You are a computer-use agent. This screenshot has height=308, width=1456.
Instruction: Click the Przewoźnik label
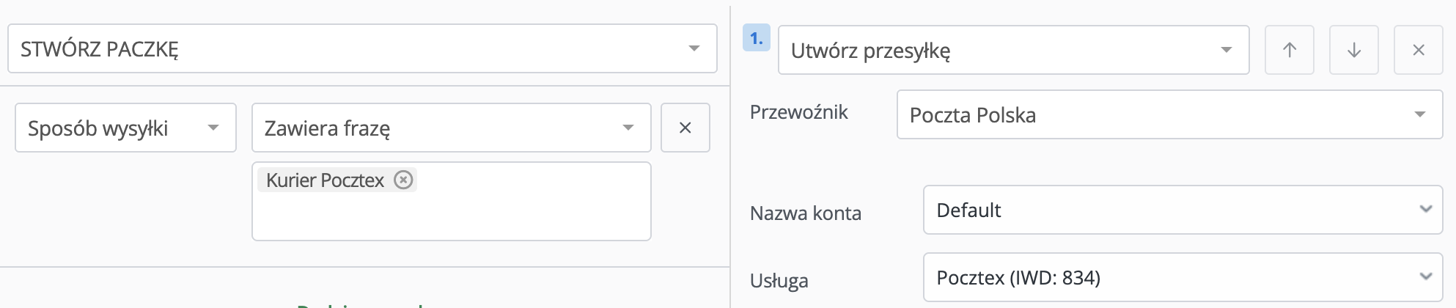(798, 112)
